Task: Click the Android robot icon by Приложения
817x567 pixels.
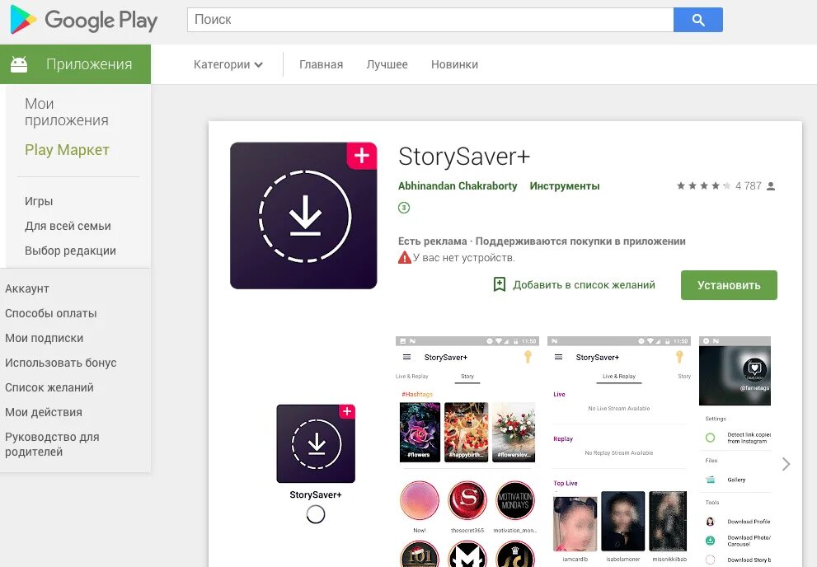Action: point(19,64)
